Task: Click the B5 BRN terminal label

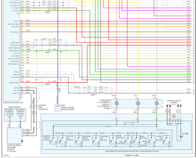Action: (25, 31)
